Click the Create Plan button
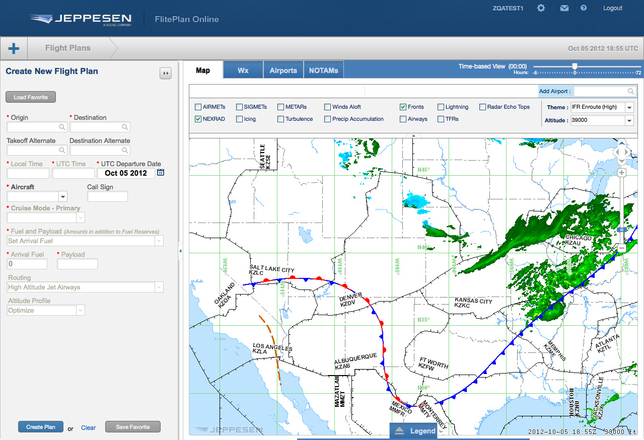Viewport: 644px width, 440px height. click(40, 426)
